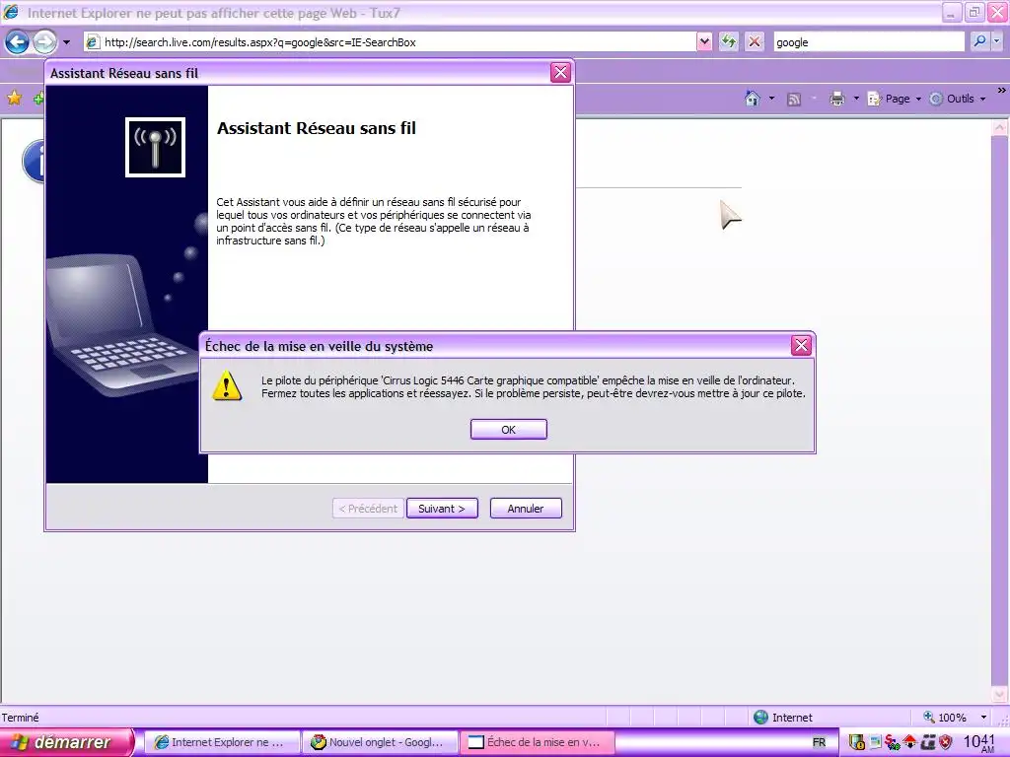Viewport: 1010px width, 757px height.
Task: Click the red arrow tray icon
Action: (x=909, y=743)
